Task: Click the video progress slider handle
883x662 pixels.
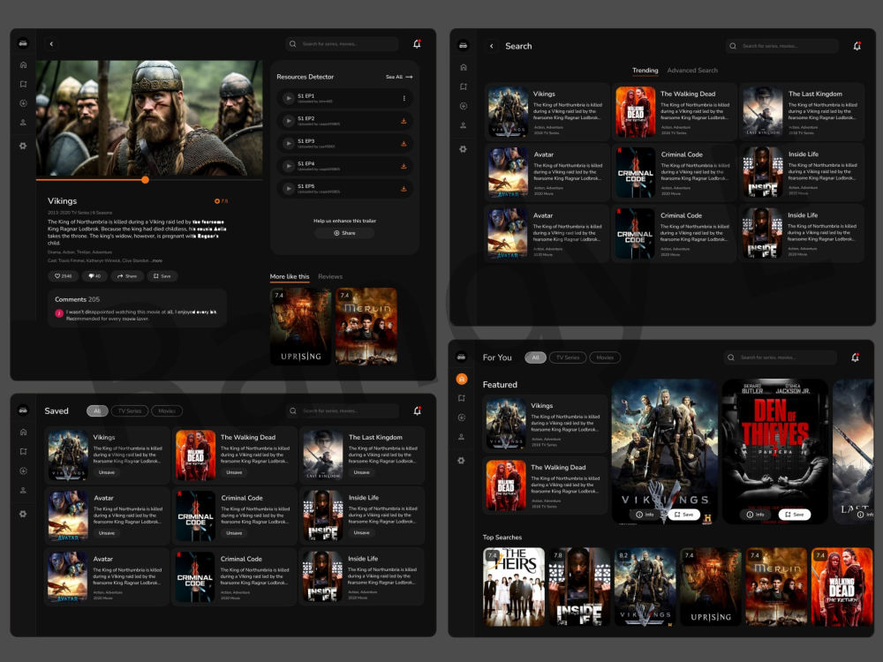Action: point(146,180)
